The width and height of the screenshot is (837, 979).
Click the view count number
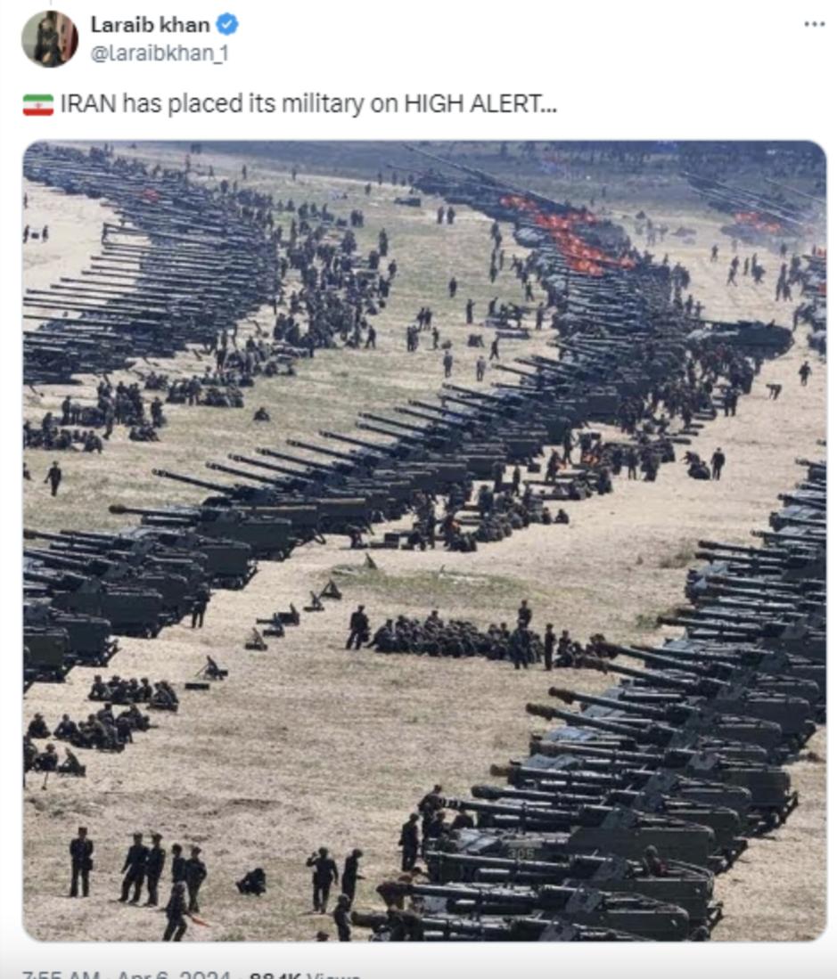point(275,974)
